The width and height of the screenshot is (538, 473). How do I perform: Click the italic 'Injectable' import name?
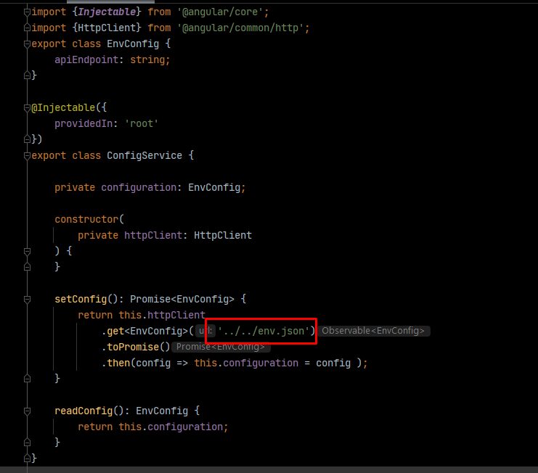pyautogui.click(x=107, y=12)
